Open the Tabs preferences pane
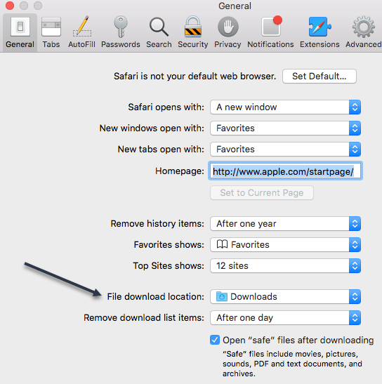Viewport: 382px width, 384px height. tap(51, 32)
